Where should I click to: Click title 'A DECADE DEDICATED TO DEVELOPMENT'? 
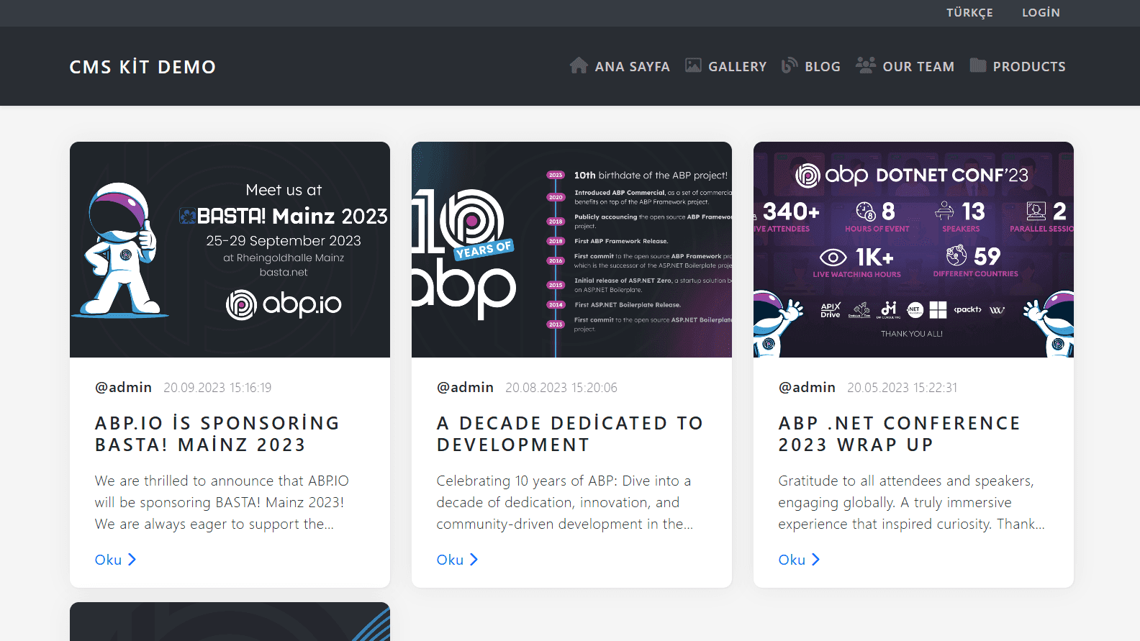pos(570,434)
